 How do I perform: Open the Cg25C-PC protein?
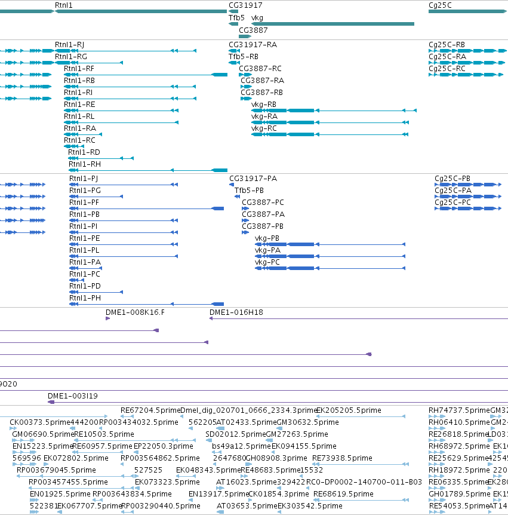click(x=453, y=203)
